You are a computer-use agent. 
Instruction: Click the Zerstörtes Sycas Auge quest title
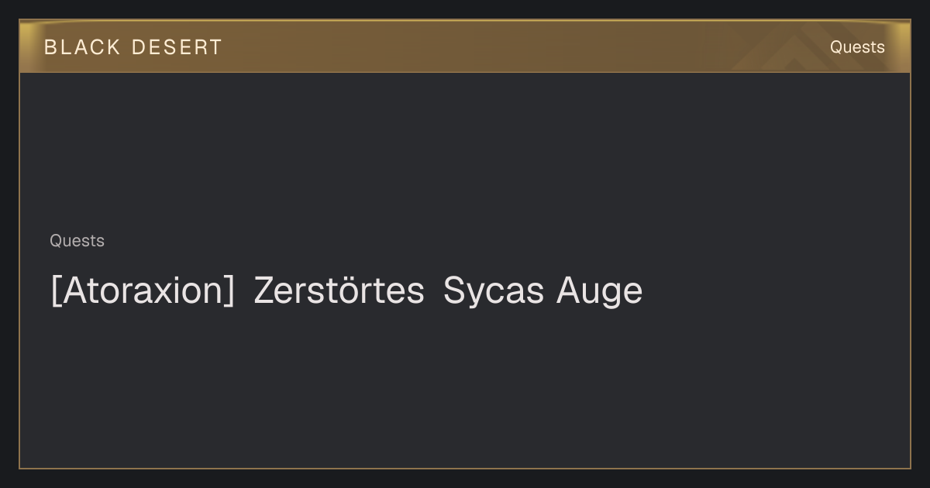(346, 291)
